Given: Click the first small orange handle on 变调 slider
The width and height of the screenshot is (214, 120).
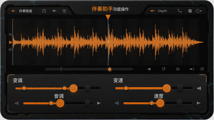Looking at the screenshot, I should 24,88.
